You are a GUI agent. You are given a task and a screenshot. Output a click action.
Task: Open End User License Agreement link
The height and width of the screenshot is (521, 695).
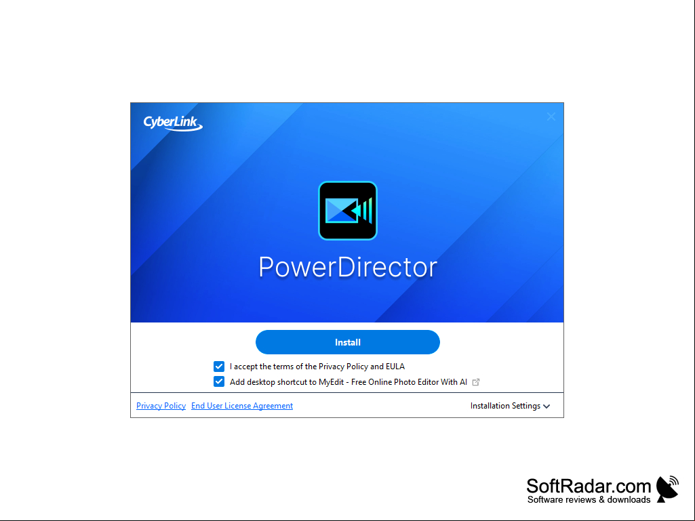point(242,406)
